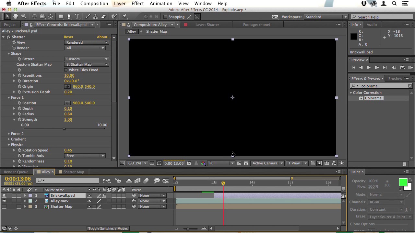Open the Effect menu

(137, 3)
